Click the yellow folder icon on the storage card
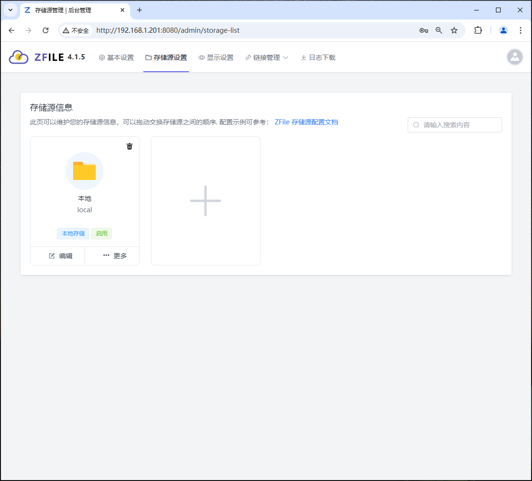Screen dimensions: 532x481 click(x=84, y=171)
